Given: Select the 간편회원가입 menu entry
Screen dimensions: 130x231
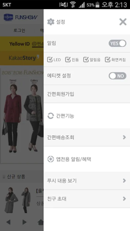Looking at the screenshot, I should click(x=87, y=94).
